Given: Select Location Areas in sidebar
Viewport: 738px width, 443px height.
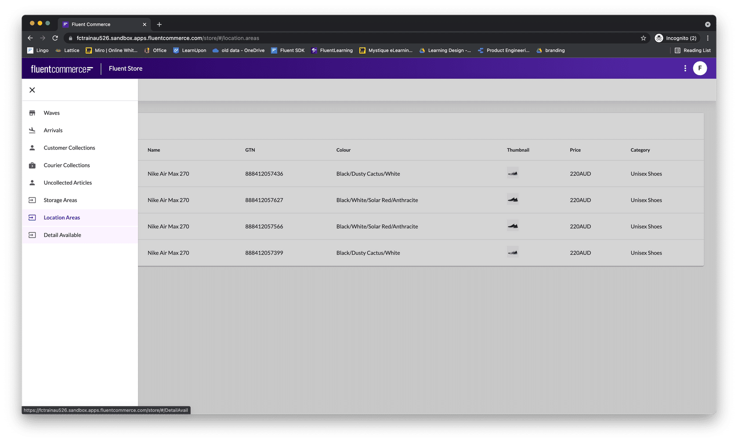Looking at the screenshot, I should point(62,218).
